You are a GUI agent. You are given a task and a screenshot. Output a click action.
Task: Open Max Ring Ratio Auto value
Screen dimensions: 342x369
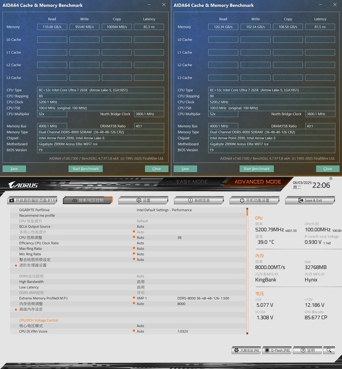(140, 249)
